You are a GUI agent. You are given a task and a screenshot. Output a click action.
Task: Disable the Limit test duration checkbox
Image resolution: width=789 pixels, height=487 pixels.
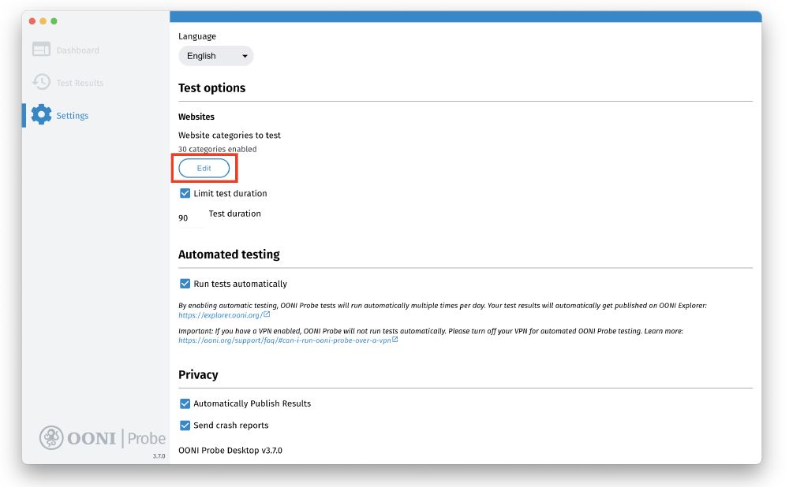[184, 193]
